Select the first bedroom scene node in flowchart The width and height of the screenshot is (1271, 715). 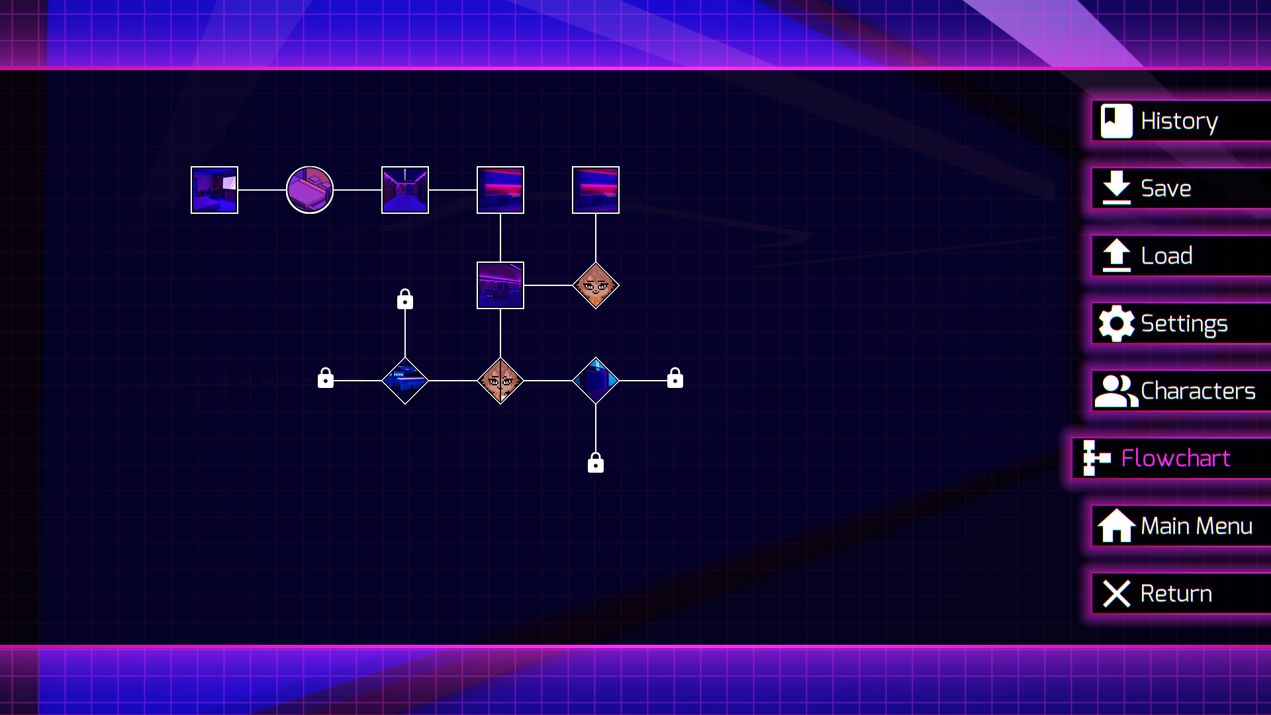pos(214,190)
